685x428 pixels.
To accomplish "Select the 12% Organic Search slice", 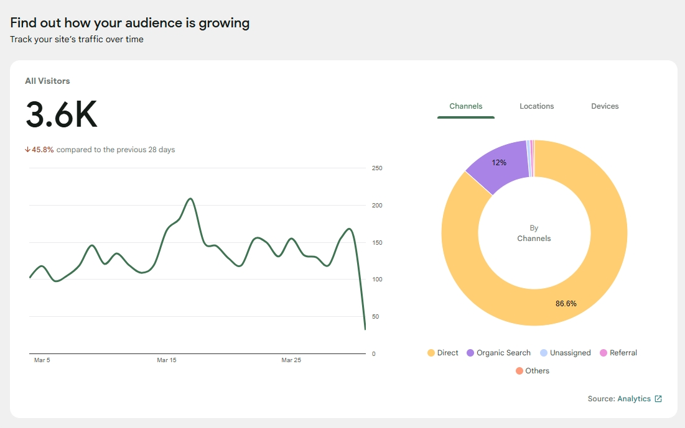I will point(499,163).
